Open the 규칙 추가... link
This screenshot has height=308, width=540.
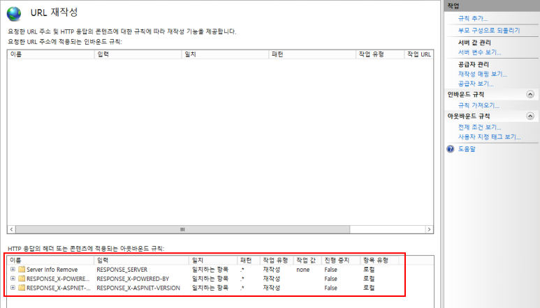tap(472, 19)
